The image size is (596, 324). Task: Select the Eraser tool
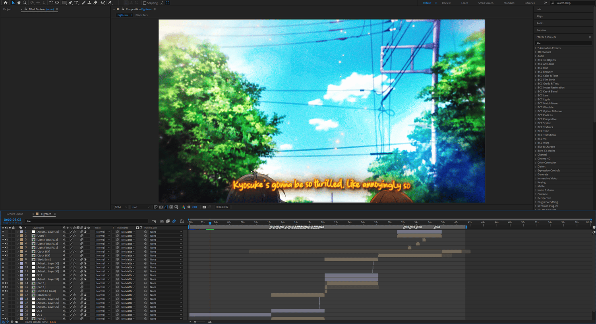coord(95,3)
